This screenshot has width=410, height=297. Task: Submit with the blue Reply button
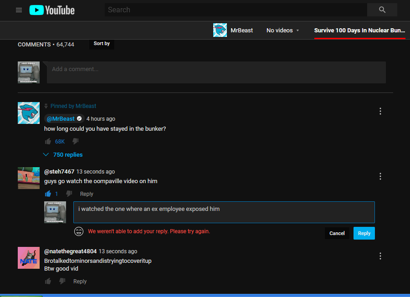pos(364,233)
